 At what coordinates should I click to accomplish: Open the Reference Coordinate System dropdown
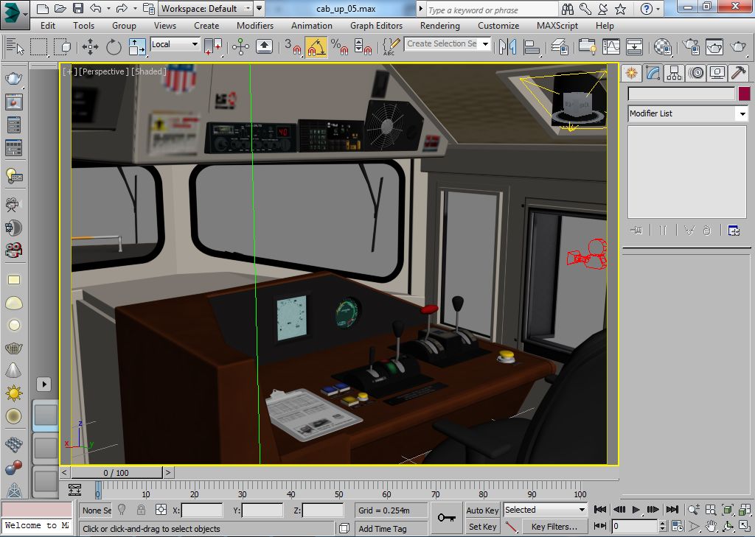point(175,44)
